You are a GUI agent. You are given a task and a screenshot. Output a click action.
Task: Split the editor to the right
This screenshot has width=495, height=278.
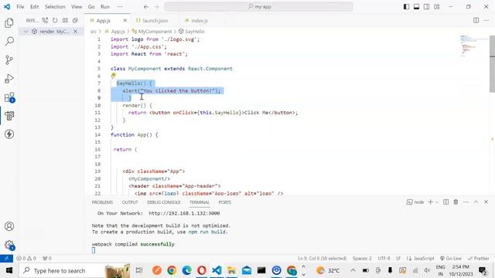(476, 21)
